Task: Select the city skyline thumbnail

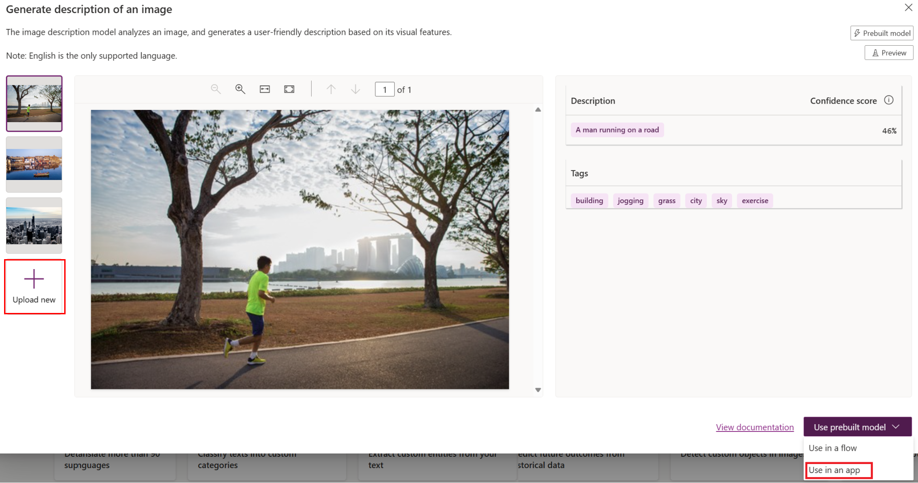Action: (x=34, y=225)
